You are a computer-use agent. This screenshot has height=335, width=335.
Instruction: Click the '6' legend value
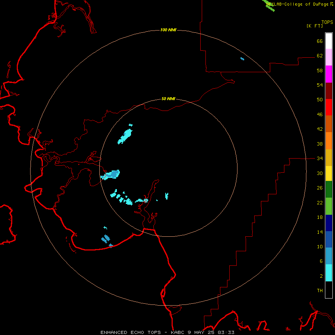(x=321, y=261)
